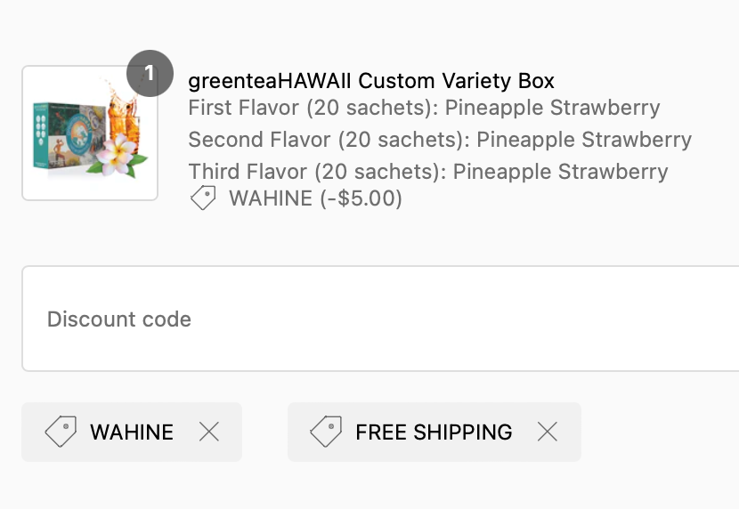
Task: Click the tag icon in WAHINE chip
Action: pos(61,431)
